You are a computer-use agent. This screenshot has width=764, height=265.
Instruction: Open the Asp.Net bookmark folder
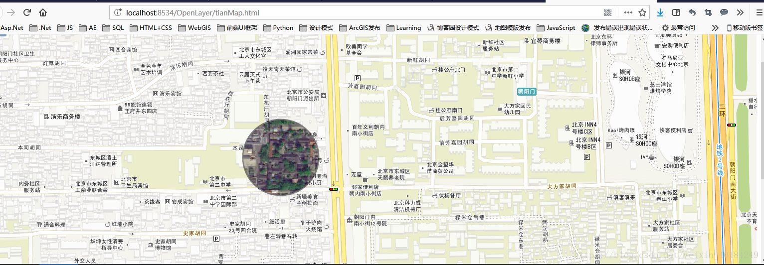(x=12, y=28)
